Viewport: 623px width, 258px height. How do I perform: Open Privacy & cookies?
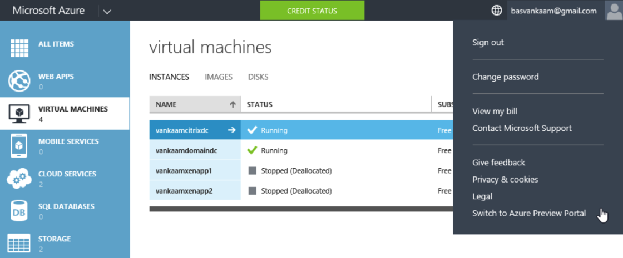point(505,180)
